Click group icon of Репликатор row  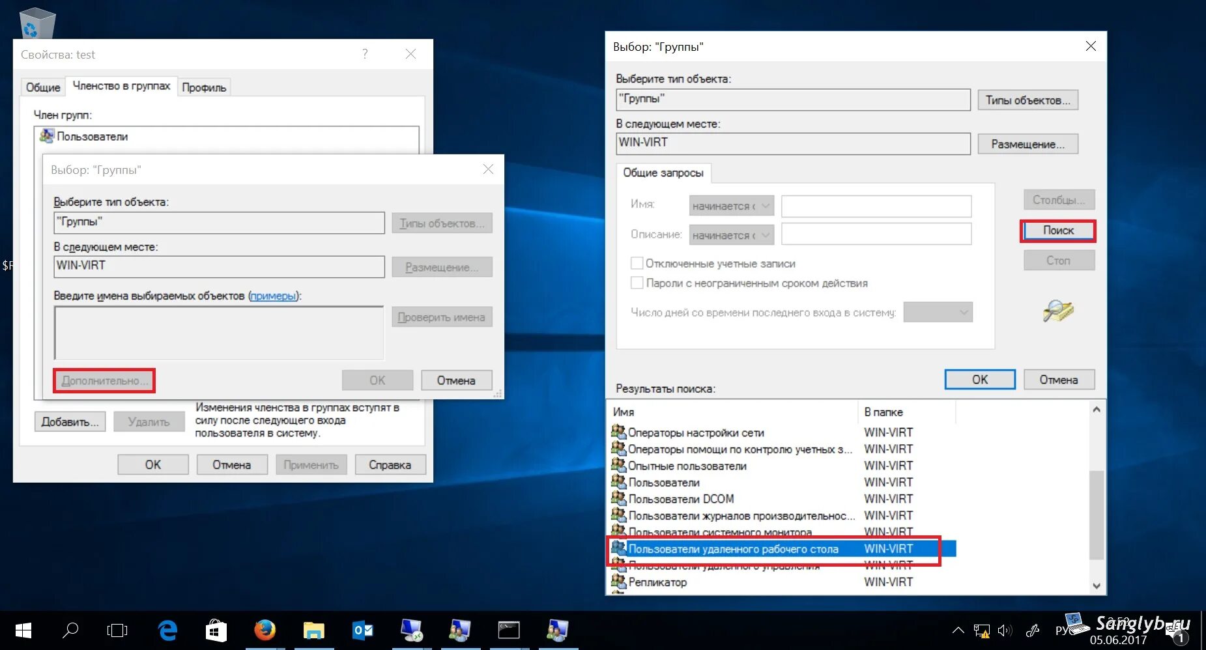click(x=618, y=581)
